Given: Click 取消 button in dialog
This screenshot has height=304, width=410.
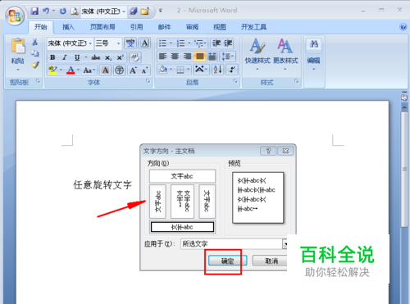Looking at the screenshot, I should tap(271, 261).
